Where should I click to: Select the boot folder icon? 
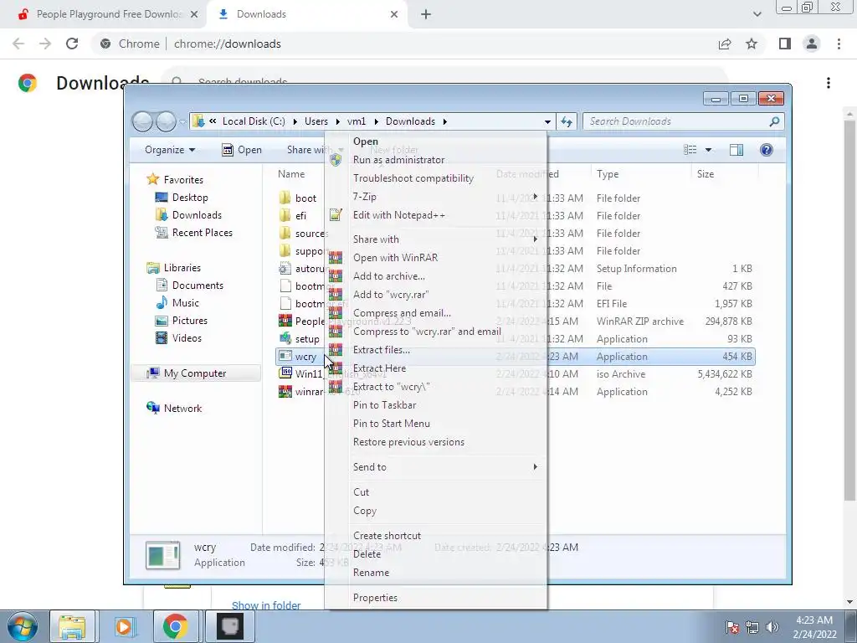click(x=285, y=198)
